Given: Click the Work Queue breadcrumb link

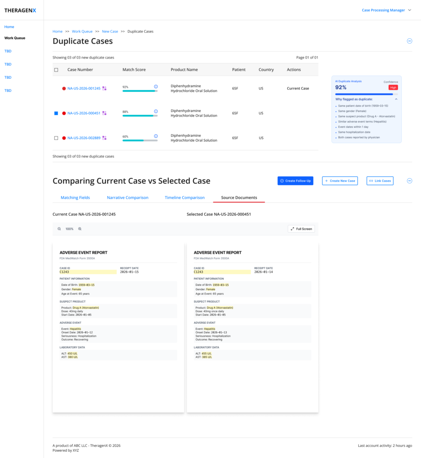Looking at the screenshot, I should [x=82, y=32].
